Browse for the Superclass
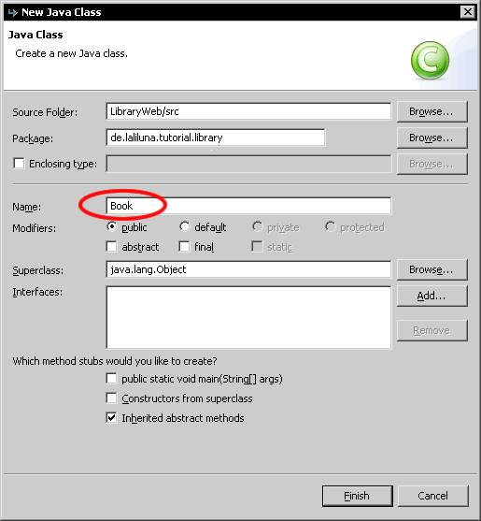This screenshot has width=481, height=521. tap(431, 269)
